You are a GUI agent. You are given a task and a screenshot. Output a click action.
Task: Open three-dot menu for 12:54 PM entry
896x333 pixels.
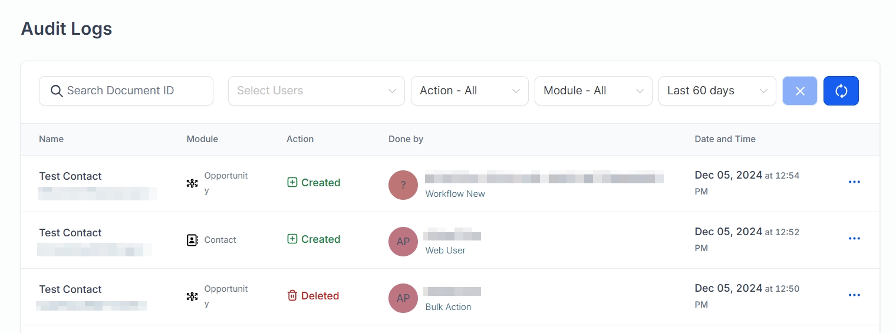[854, 182]
